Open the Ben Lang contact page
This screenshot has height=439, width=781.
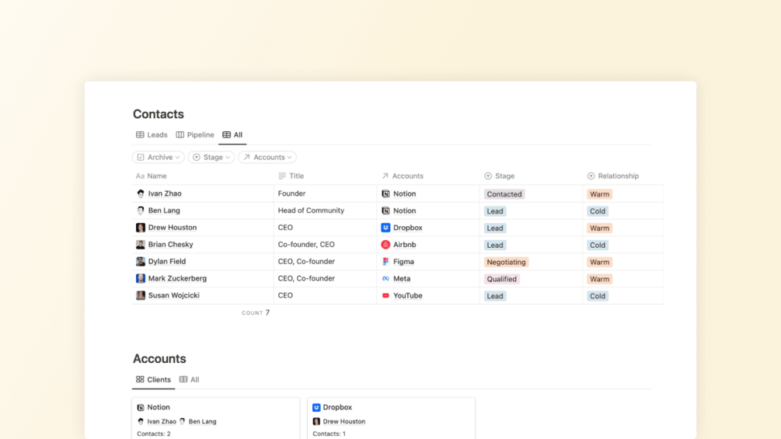point(164,211)
